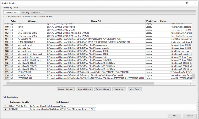Confirm dialog with OK button
The image size is (199, 119).
(x=175, y=115)
